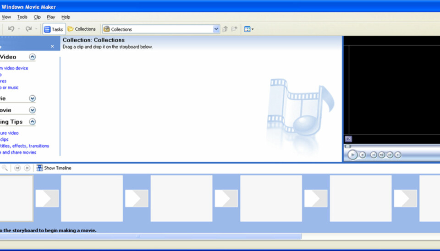Select the third empty storyboard clip cell
The image size is (440, 251).
(x=181, y=198)
